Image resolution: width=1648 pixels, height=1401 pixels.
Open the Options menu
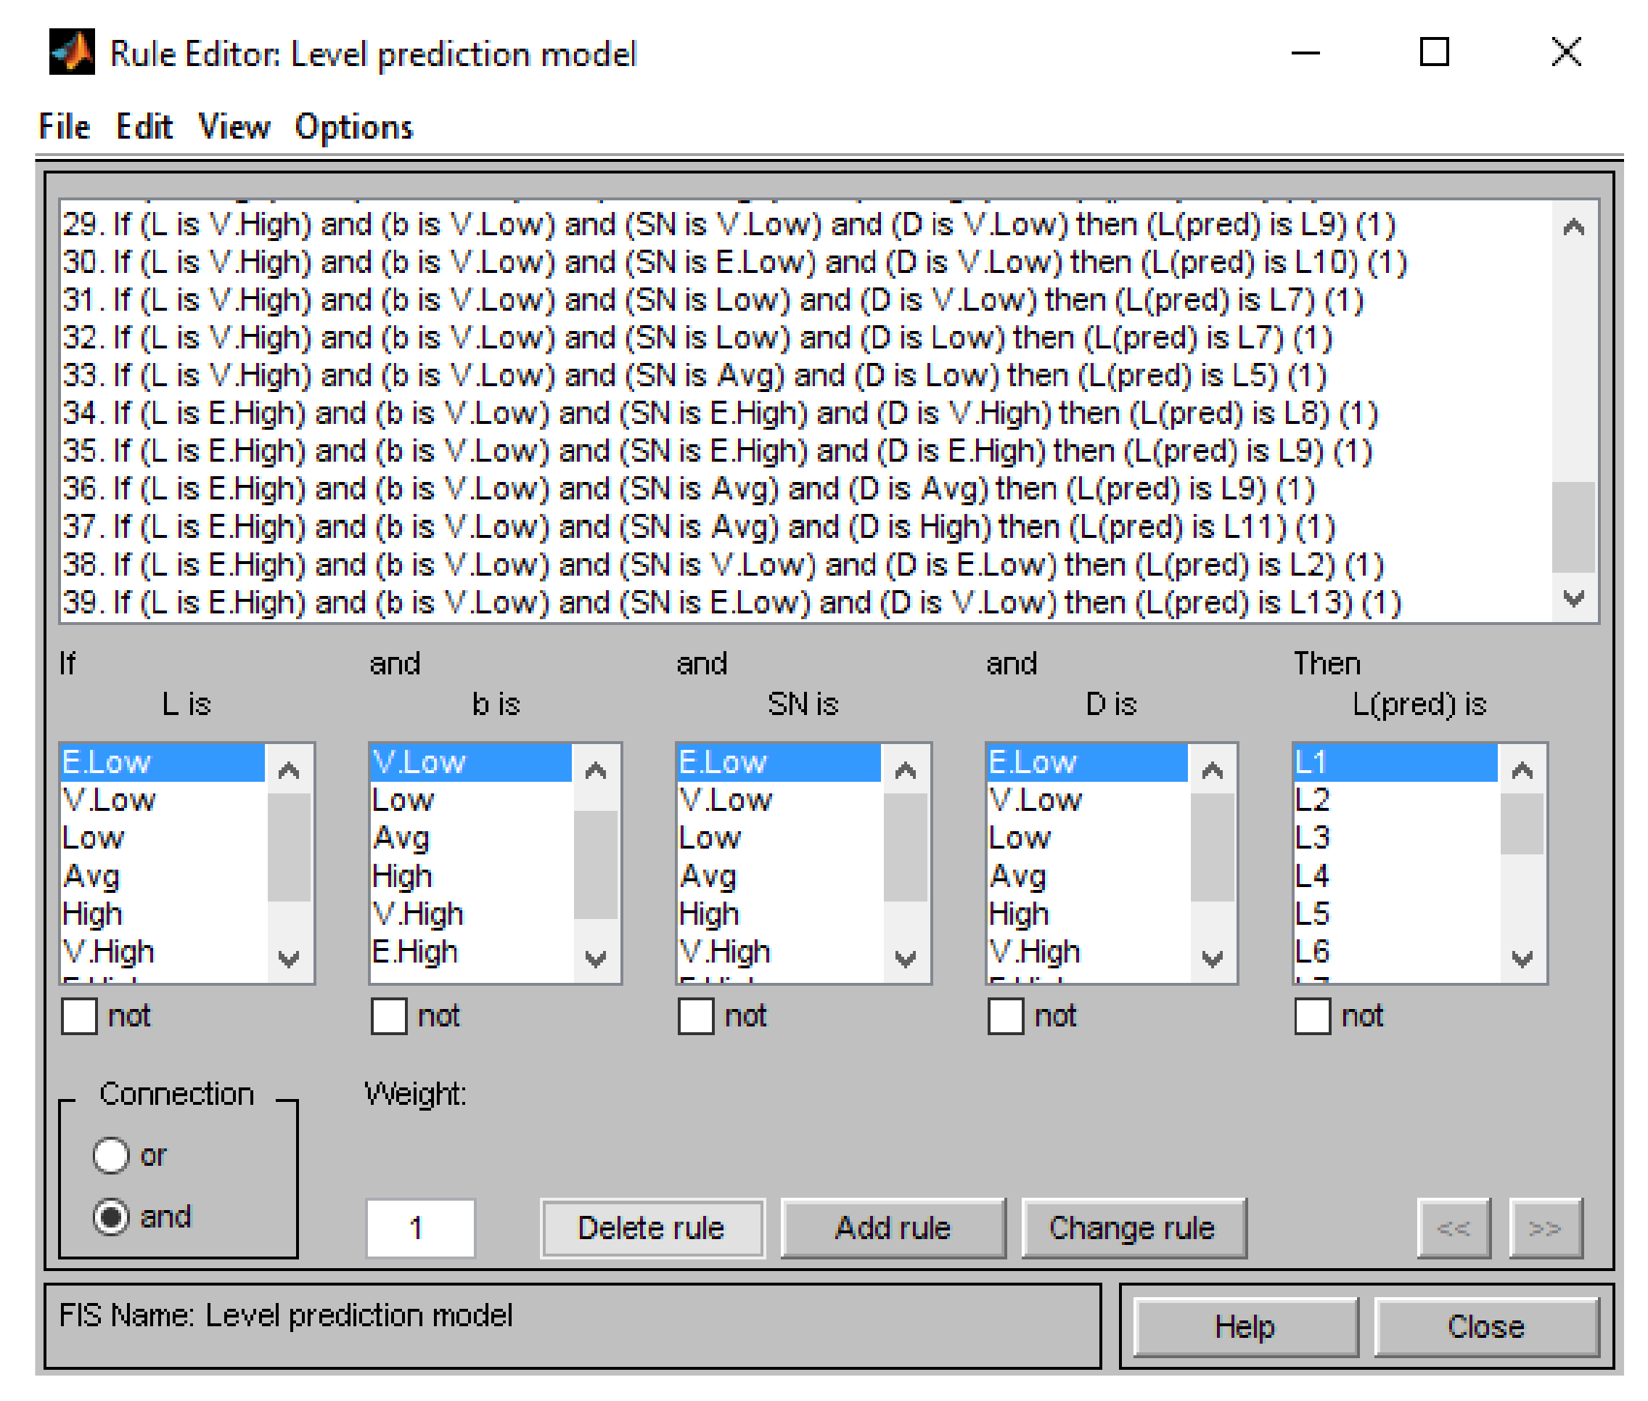353,127
